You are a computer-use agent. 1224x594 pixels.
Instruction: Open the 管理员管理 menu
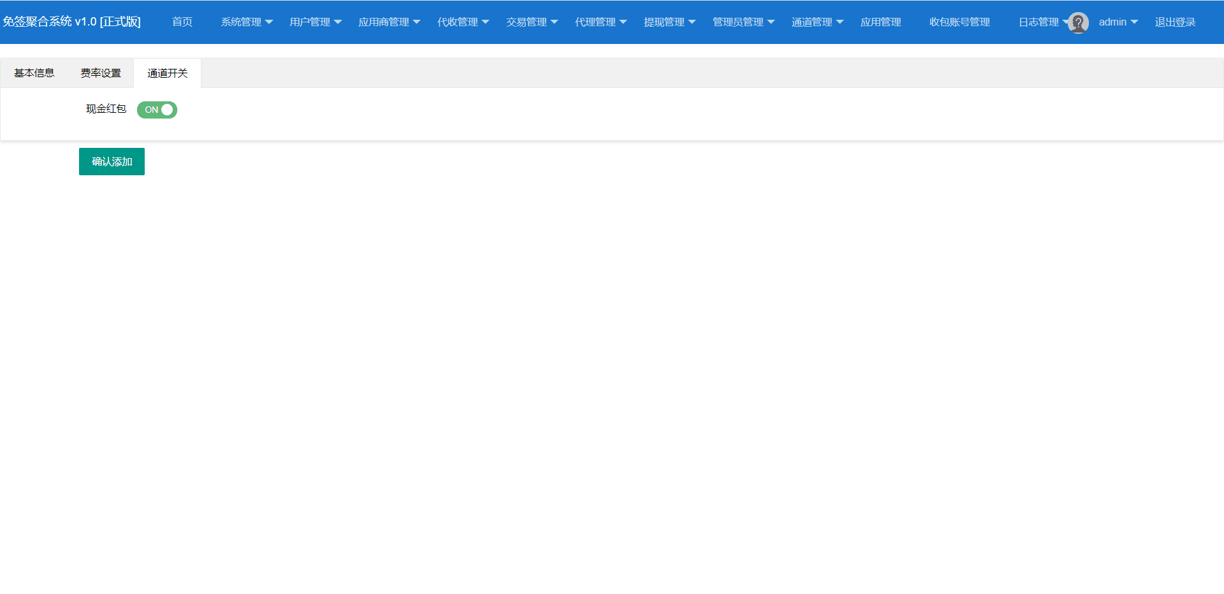[743, 22]
